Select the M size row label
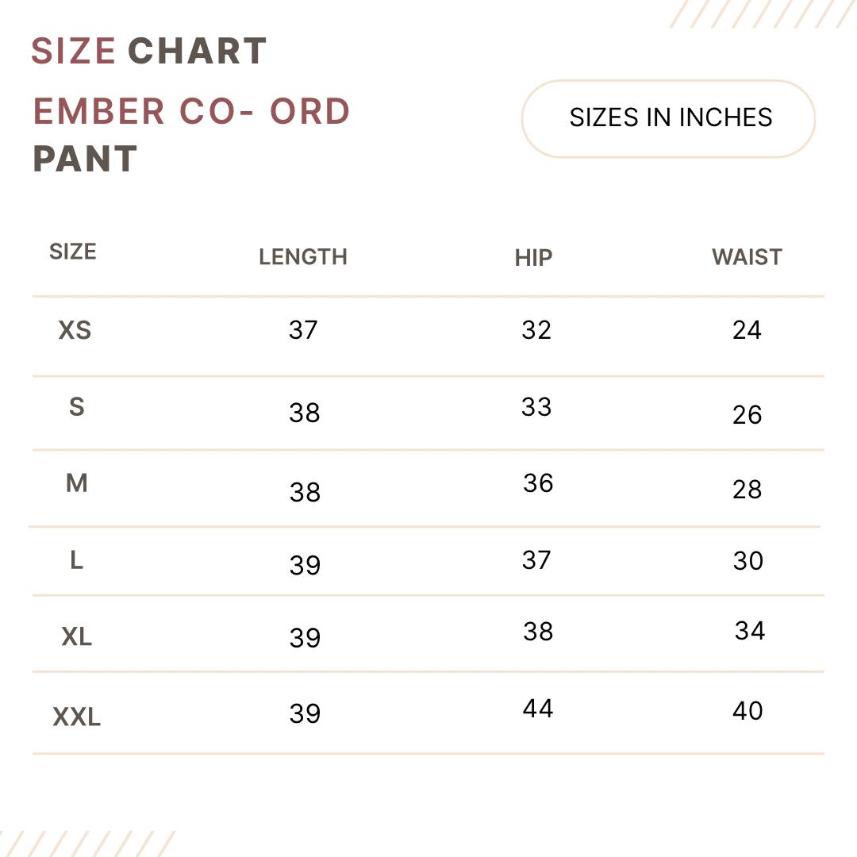The width and height of the screenshot is (857, 857). click(76, 483)
